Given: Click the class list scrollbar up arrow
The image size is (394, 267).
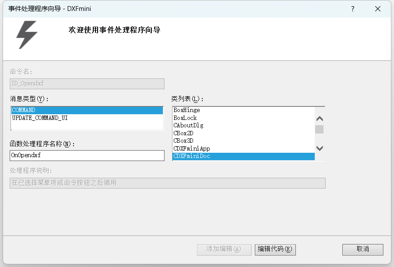Looking at the screenshot, I should pyautogui.click(x=320, y=118).
